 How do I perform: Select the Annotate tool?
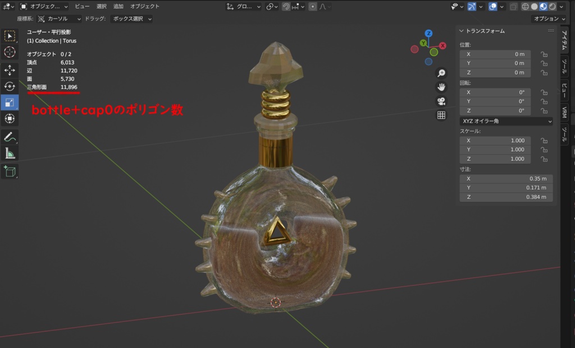[10, 137]
